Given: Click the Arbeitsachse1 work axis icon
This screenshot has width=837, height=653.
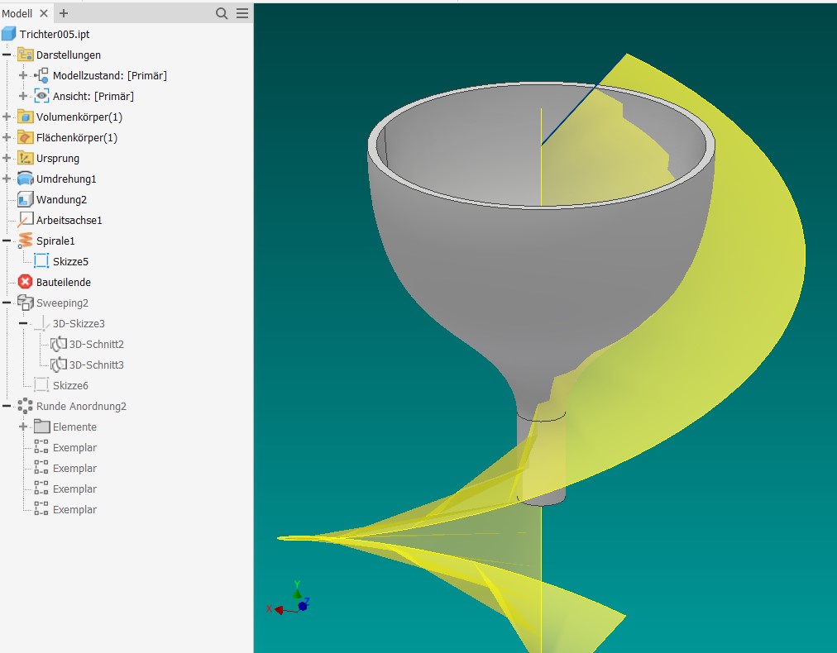Looking at the screenshot, I should [x=25, y=220].
